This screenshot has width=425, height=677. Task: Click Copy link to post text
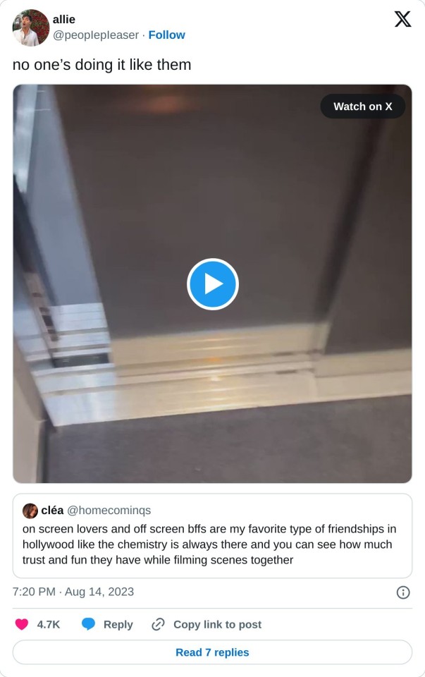click(218, 625)
